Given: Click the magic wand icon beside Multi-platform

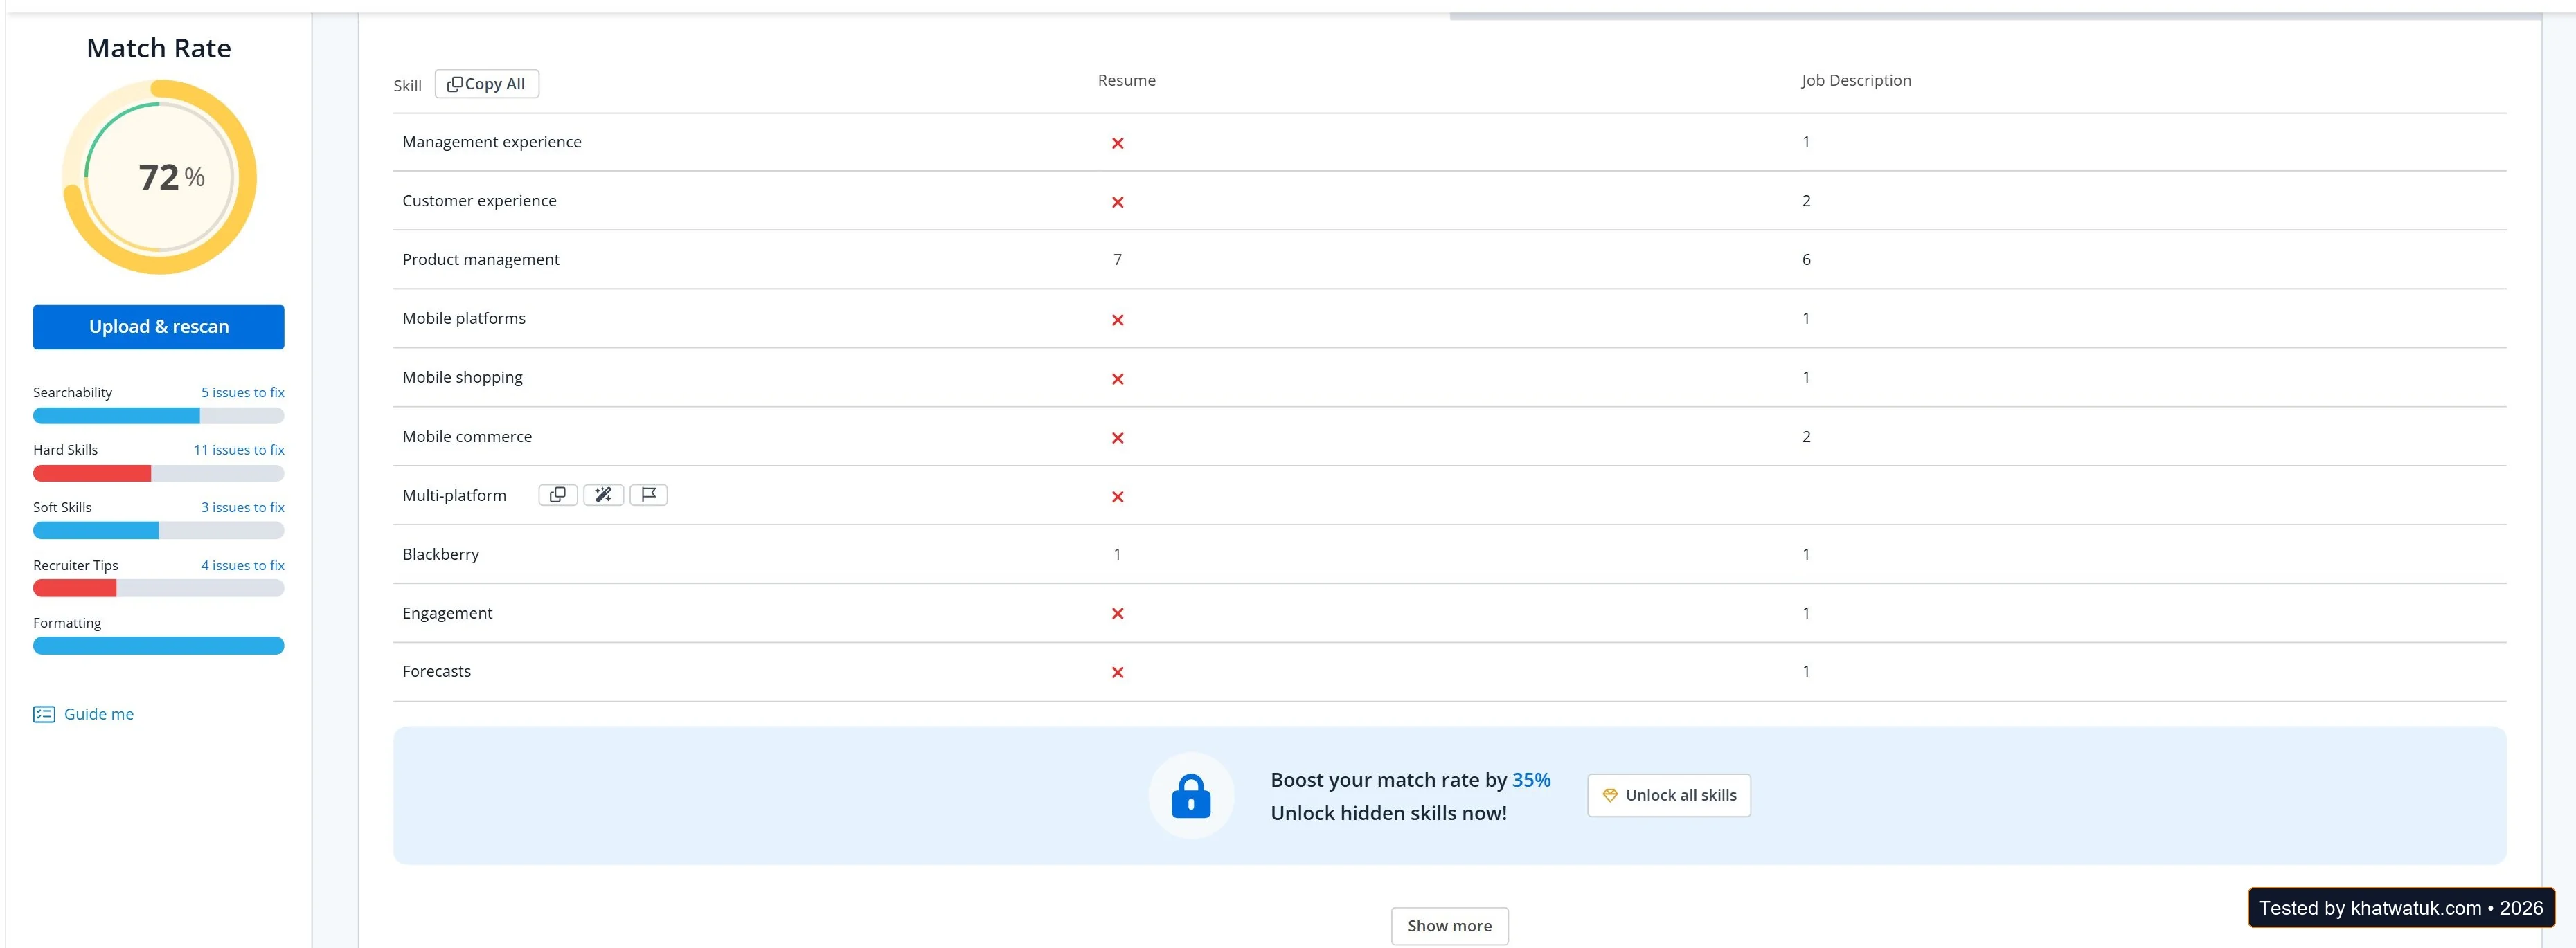Looking at the screenshot, I should (603, 495).
